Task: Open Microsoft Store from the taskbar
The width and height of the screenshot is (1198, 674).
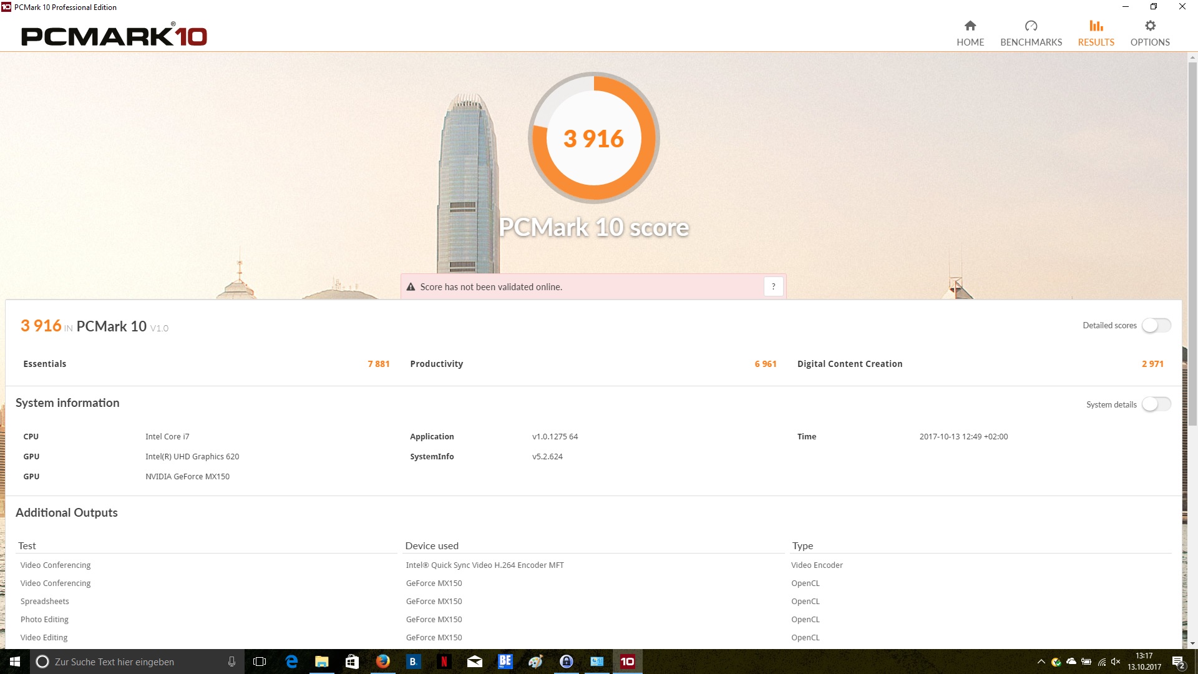Action: 352,662
